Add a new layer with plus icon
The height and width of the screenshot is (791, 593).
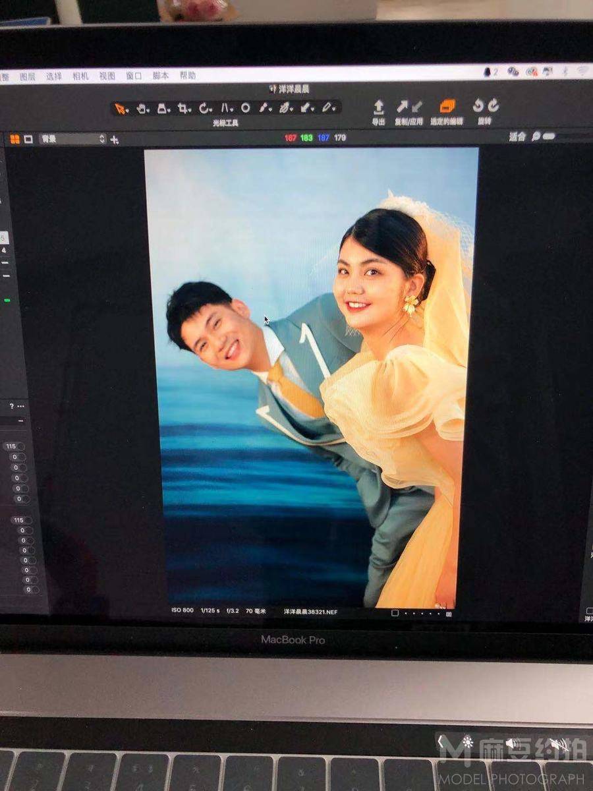tap(115, 139)
